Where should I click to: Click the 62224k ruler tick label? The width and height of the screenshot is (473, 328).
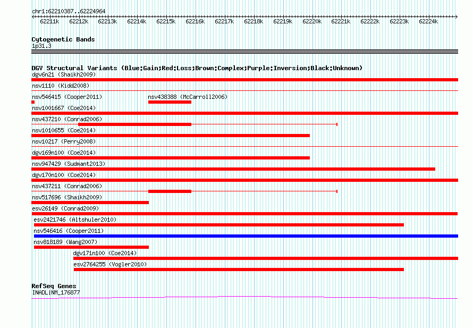[429, 21]
